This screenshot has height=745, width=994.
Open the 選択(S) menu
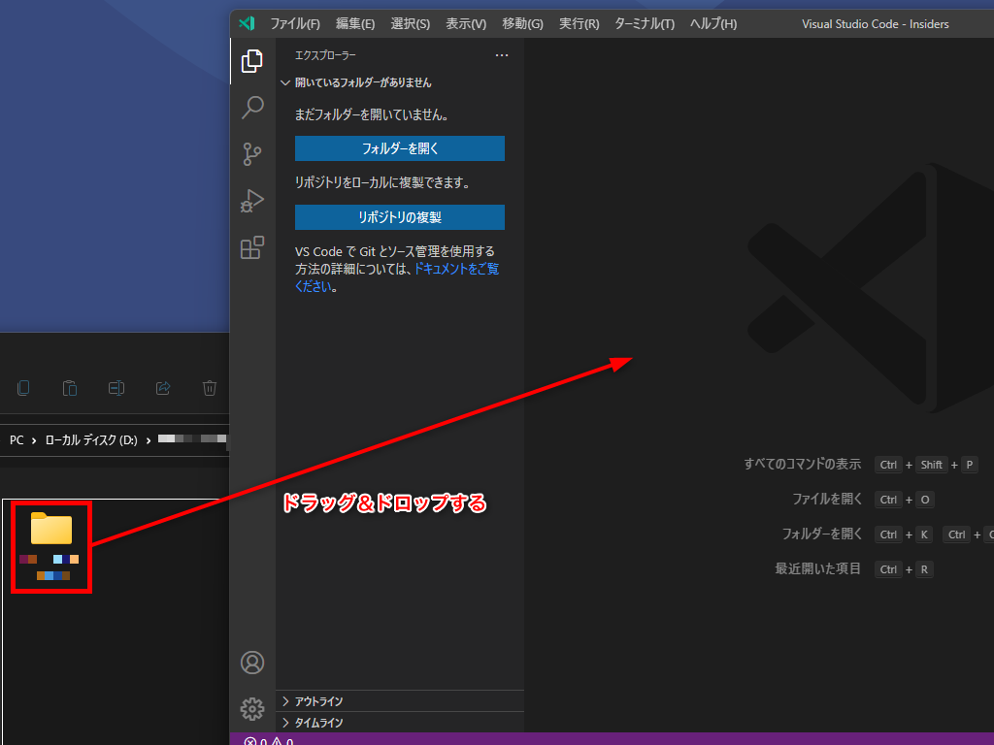(x=411, y=24)
